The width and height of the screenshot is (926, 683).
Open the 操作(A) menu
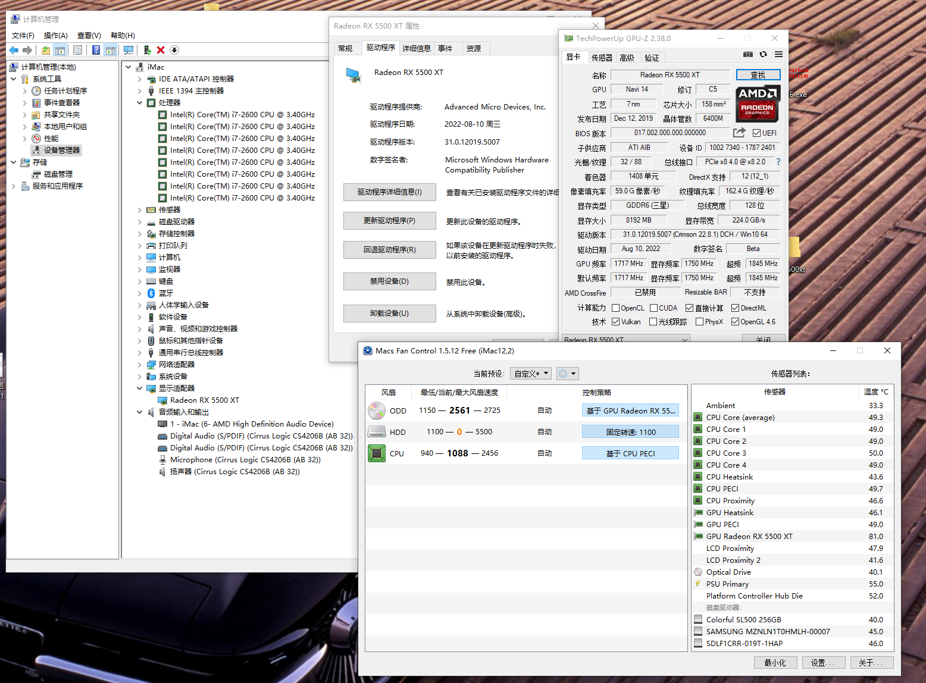pyautogui.click(x=55, y=36)
